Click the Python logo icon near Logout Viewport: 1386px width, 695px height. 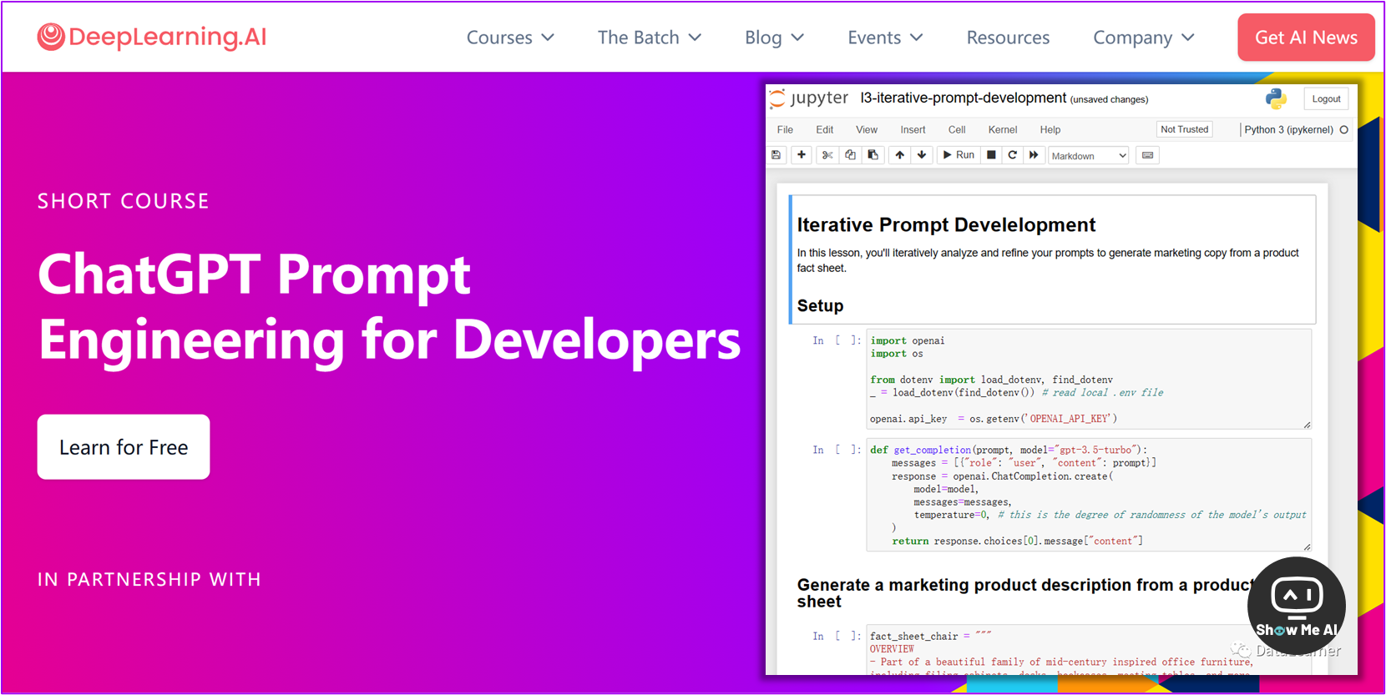click(1276, 98)
